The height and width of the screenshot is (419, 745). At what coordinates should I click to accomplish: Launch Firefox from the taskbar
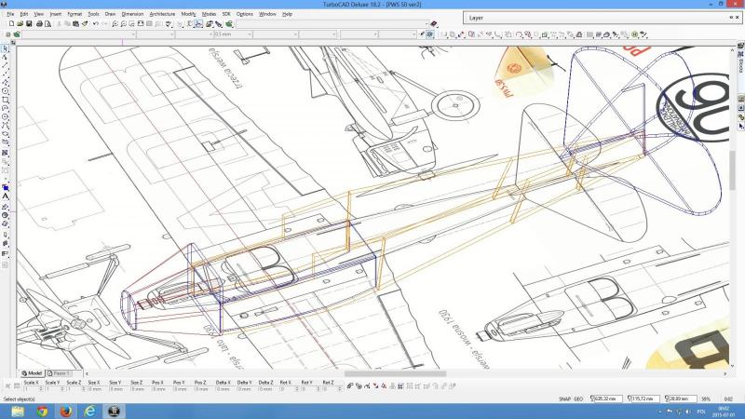66,411
